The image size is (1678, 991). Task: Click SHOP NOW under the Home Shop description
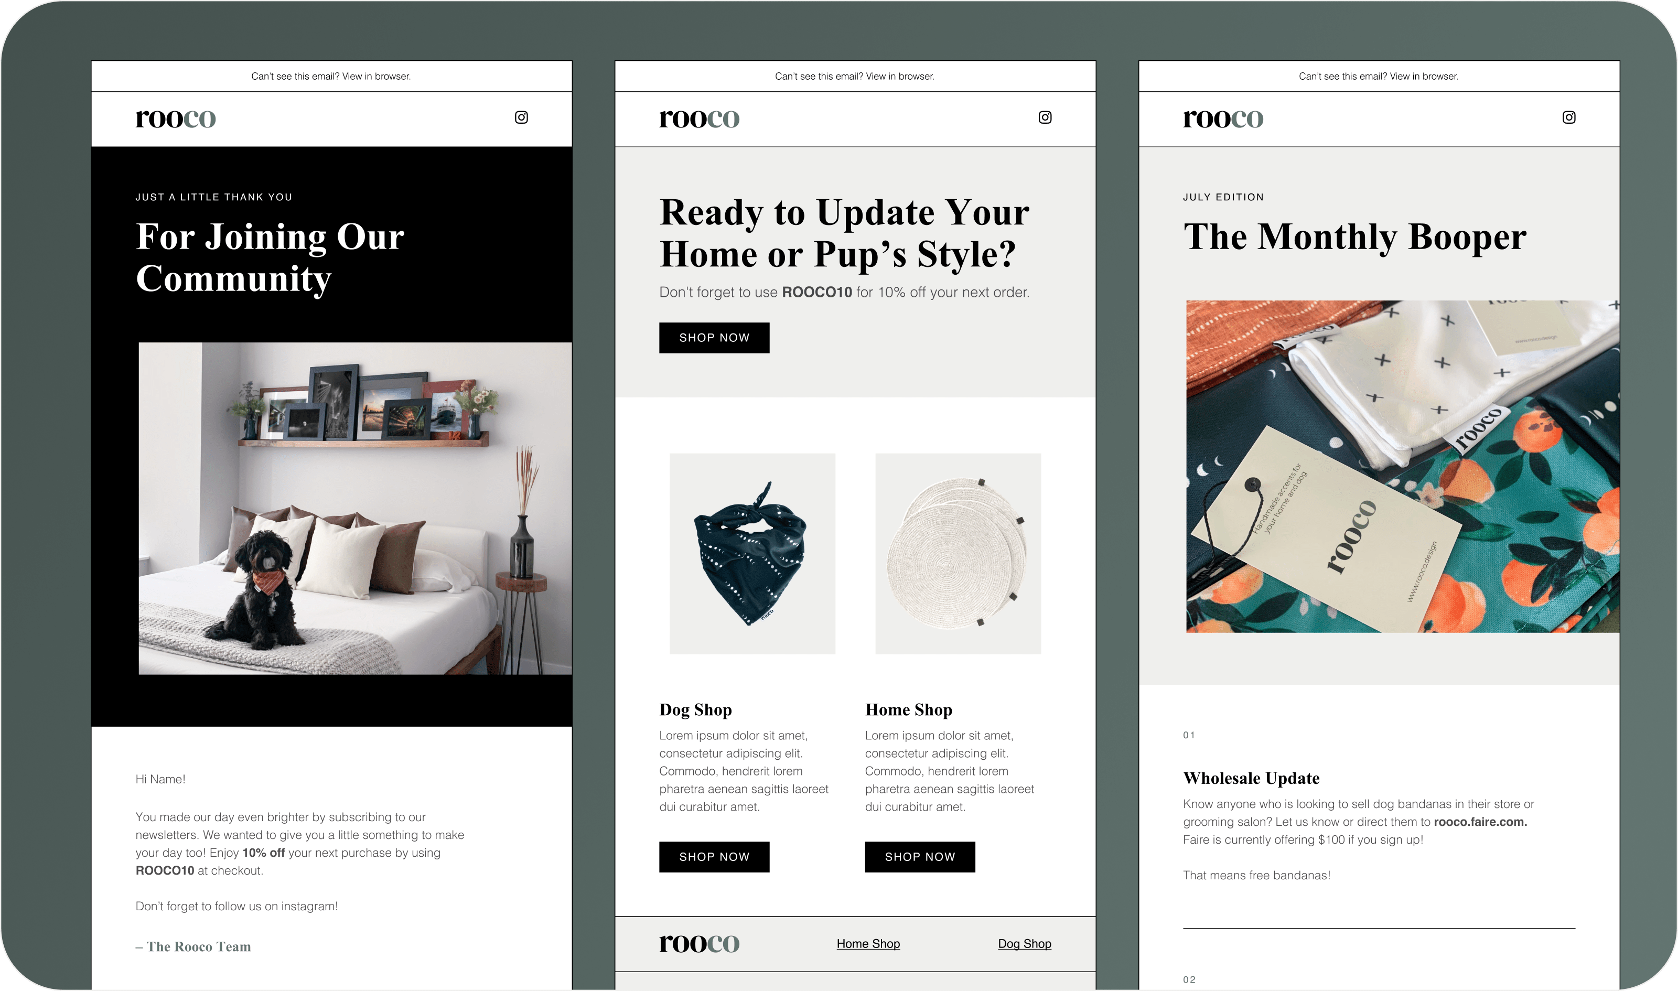919,857
